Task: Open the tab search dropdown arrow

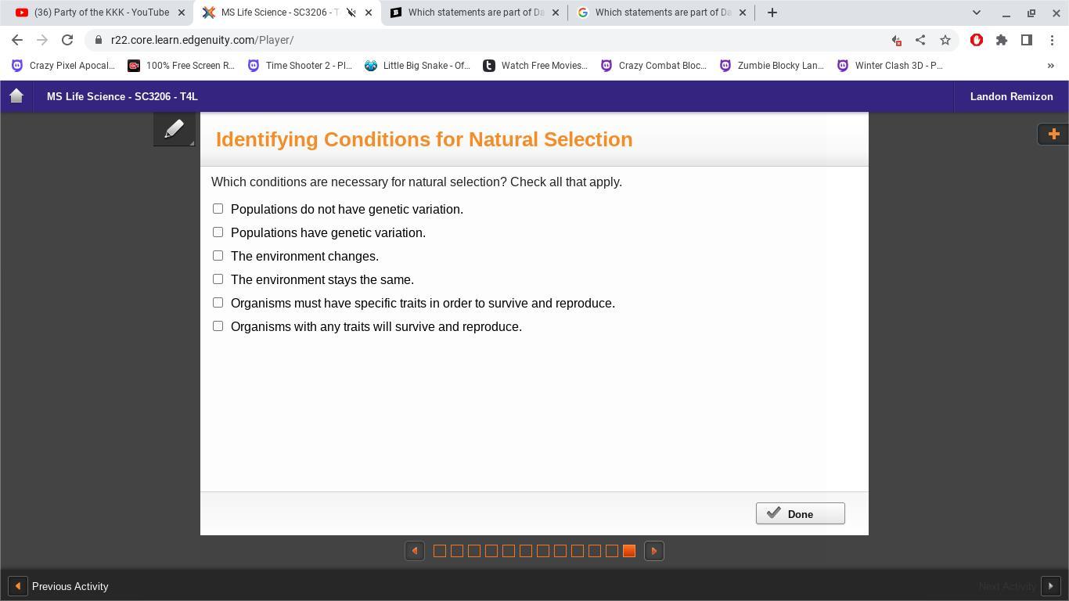Action: click(x=976, y=13)
